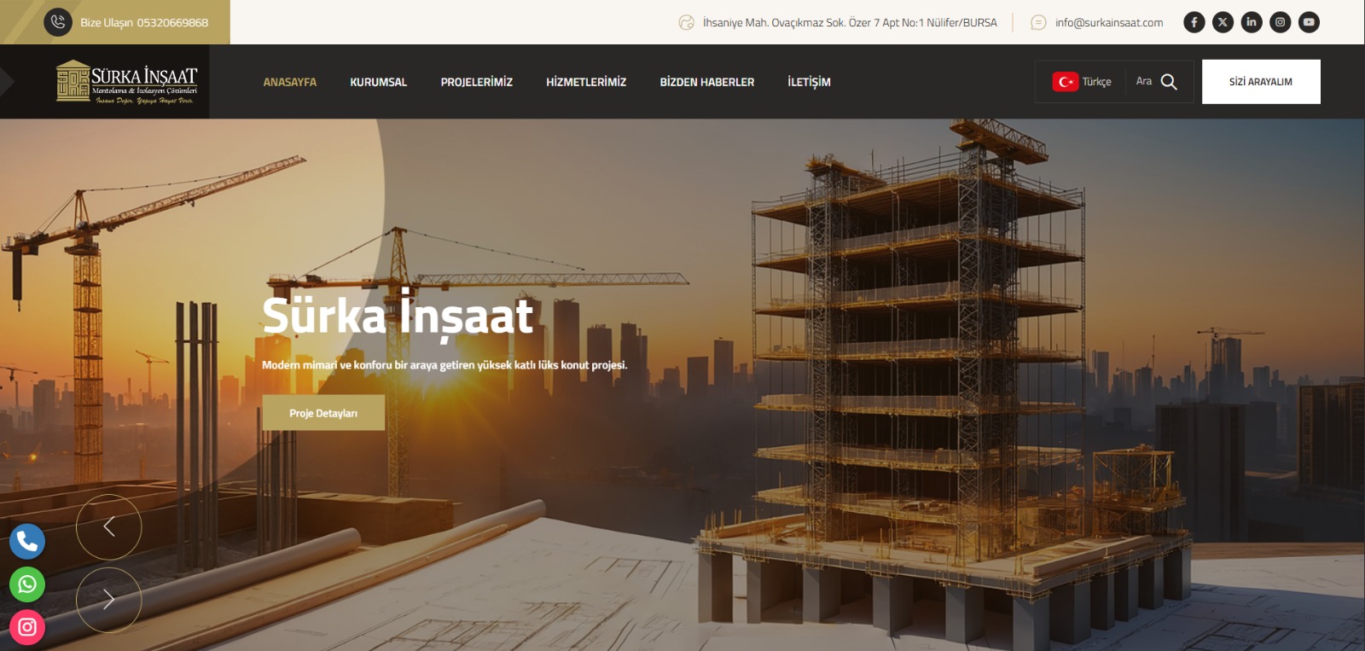Open the X (Twitter) social icon

pyautogui.click(x=1223, y=22)
